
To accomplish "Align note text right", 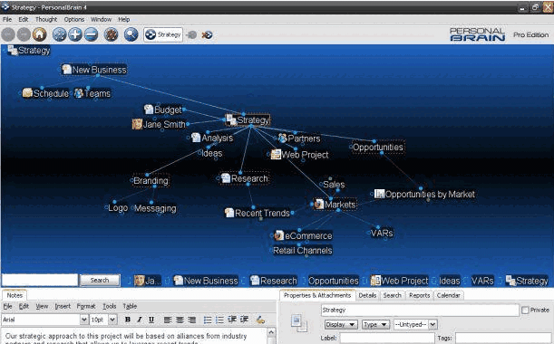I will (x=191, y=320).
